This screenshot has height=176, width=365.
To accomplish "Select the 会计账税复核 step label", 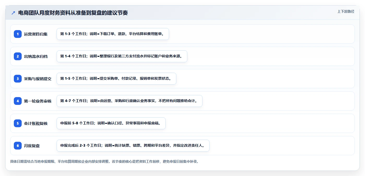I will tap(36, 123).
